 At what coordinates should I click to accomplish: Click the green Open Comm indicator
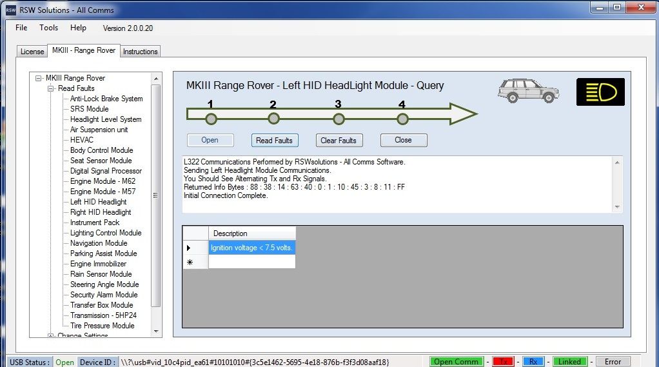pos(457,362)
